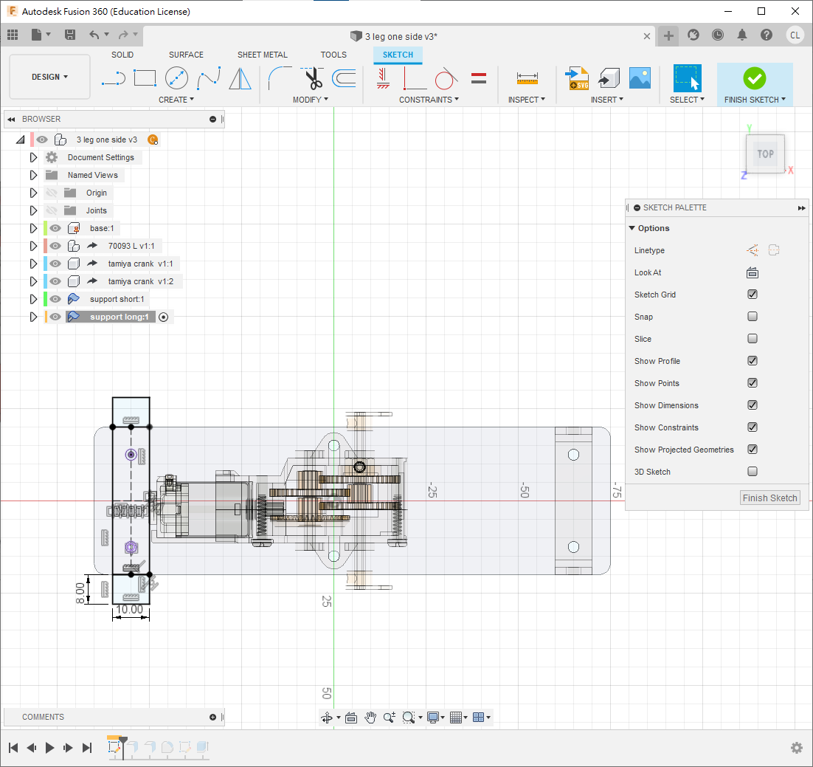Enable the Snap checkbox
Viewport: 813px width, 767px height.
752,317
